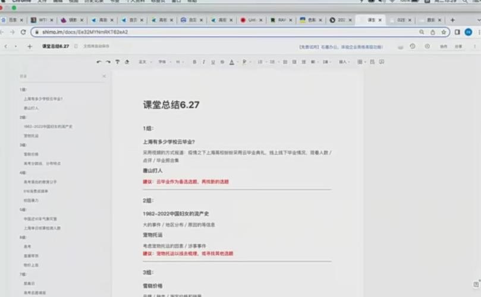
Task: Toggle underline formatting
Action: pos(213,62)
